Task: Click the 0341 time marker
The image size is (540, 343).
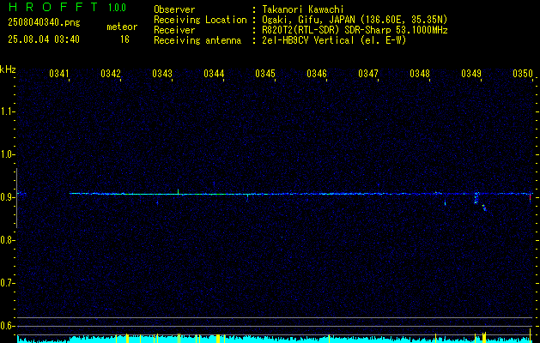Action: [x=59, y=74]
